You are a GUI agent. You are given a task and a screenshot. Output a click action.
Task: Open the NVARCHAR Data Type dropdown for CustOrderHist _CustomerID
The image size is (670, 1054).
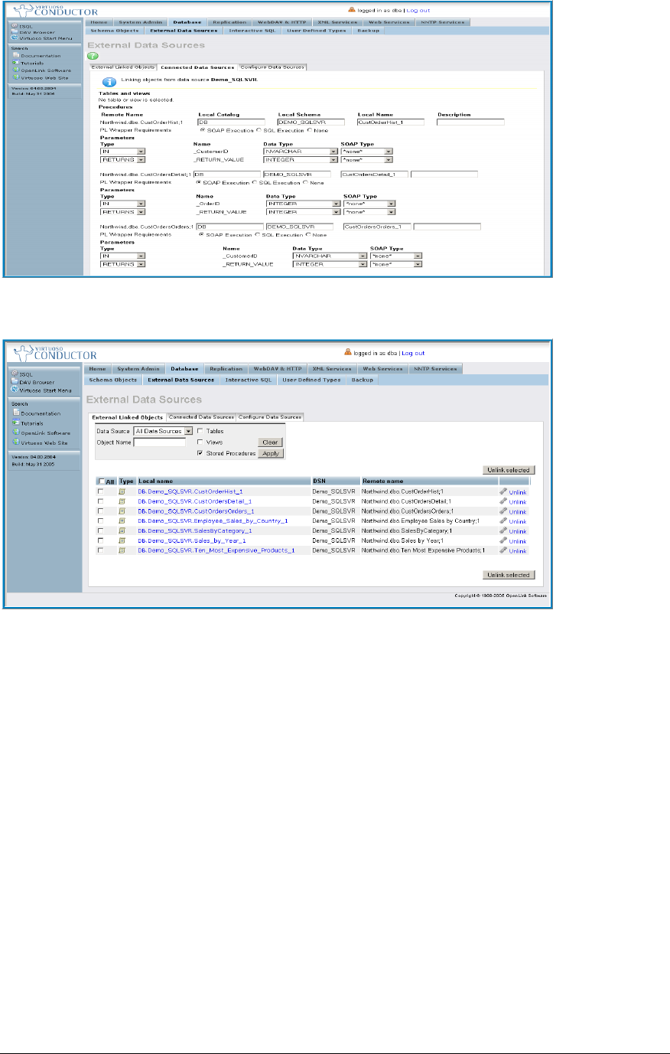(x=333, y=152)
